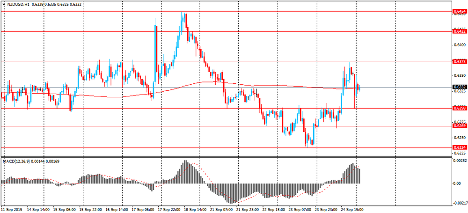The height and width of the screenshot is (213, 468).
Task: Click the 0.00252 MACD scale value
Action: pos(459,161)
